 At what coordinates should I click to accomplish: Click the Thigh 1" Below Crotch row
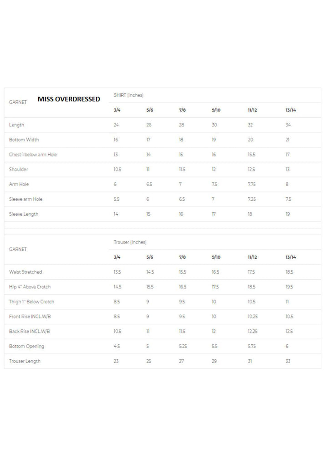[x=162, y=301]
